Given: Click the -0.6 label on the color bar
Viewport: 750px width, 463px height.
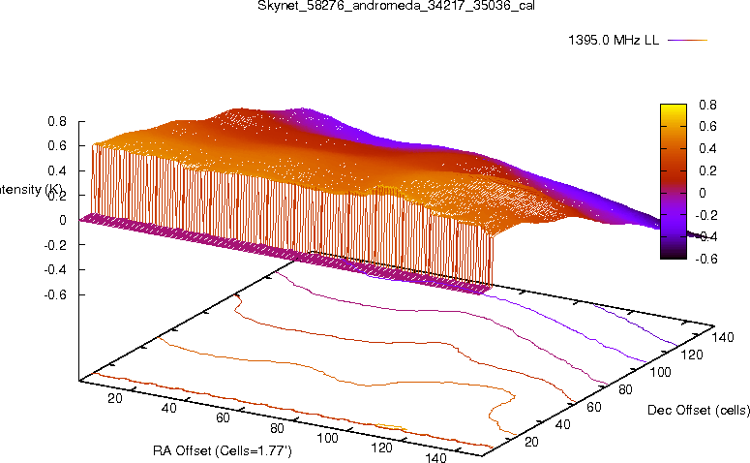Looking at the screenshot, I should coord(705,259).
